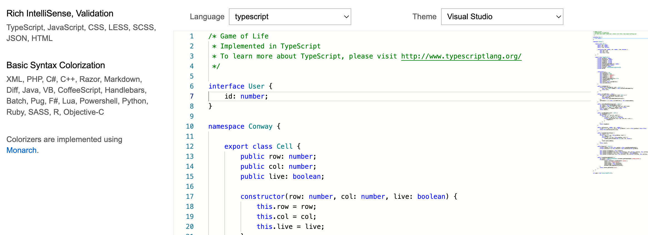Place cursor on 'id: number;' line
Image resolution: width=648 pixels, height=235 pixels.
pos(246,96)
